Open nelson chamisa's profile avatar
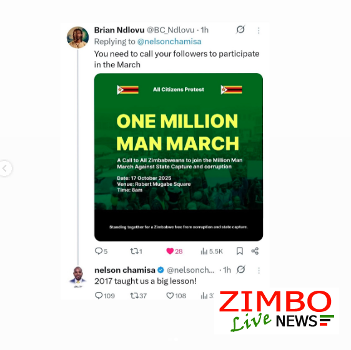Image resolution: width=351 pixels, height=350 pixels. point(78,276)
